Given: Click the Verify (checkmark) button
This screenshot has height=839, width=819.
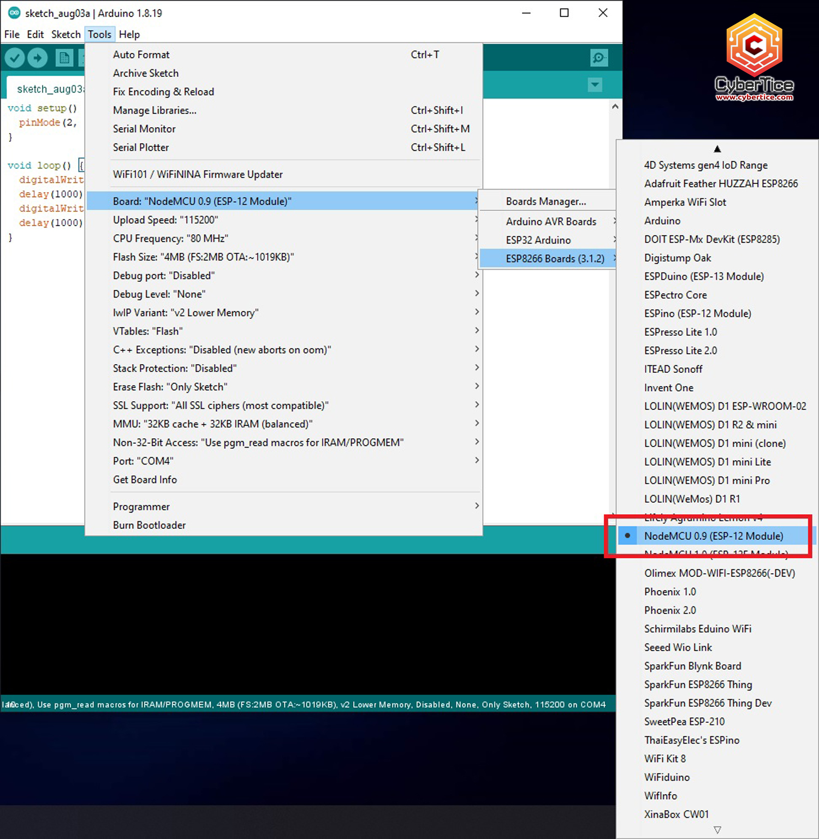Looking at the screenshot, I should [x=15, y=57].
